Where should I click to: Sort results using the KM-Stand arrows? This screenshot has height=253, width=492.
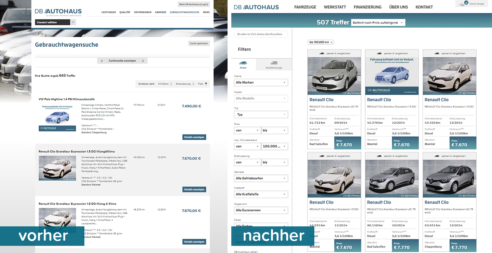pyautogui.click(x=171, y=84)
